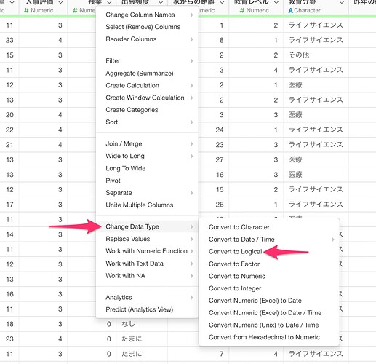Image resolution: width=376 pixels, height=364 pixels.
Task: Click the Character type icon under 教育分野
Action: click(x=290, y=10)
